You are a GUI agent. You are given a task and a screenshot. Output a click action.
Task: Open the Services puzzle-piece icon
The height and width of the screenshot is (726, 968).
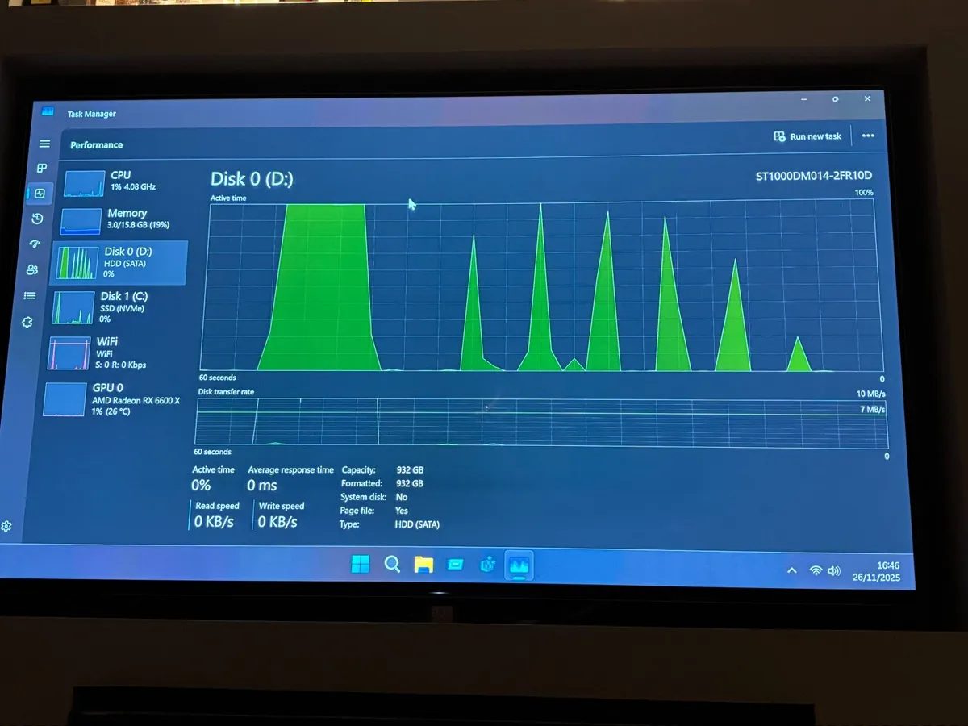point(27,322)
